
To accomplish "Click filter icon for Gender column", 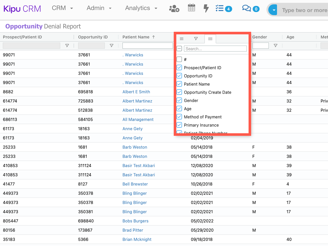I will (x=275, y=46).
